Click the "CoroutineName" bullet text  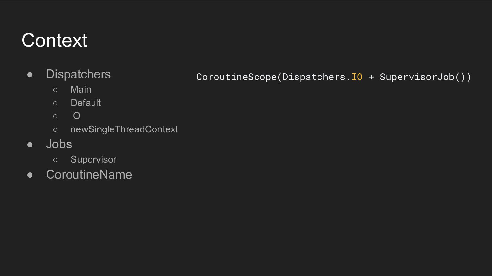[x=89, y=175]
